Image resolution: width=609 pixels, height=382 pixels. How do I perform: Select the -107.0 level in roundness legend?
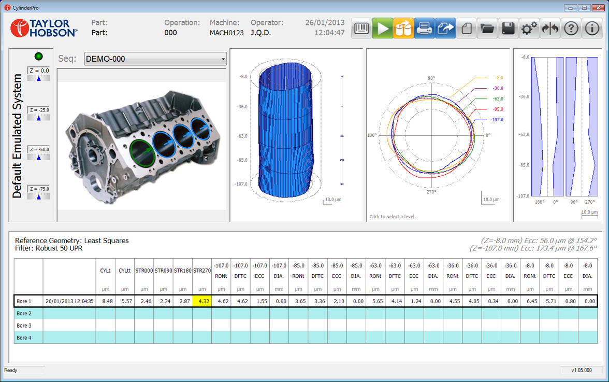(x=497, y=120)
